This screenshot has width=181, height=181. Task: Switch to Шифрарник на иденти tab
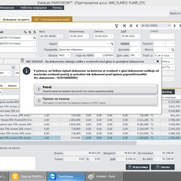(16, 20)
